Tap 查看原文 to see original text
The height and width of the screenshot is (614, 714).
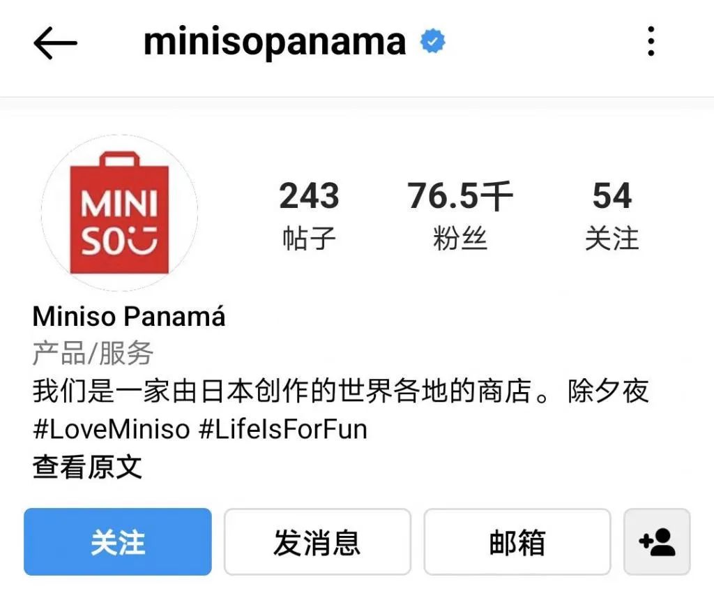point(87,467)
